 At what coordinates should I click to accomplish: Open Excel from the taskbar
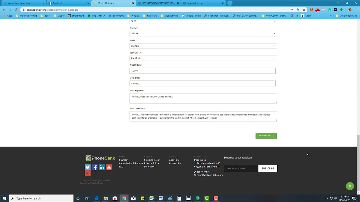(151, 198)
